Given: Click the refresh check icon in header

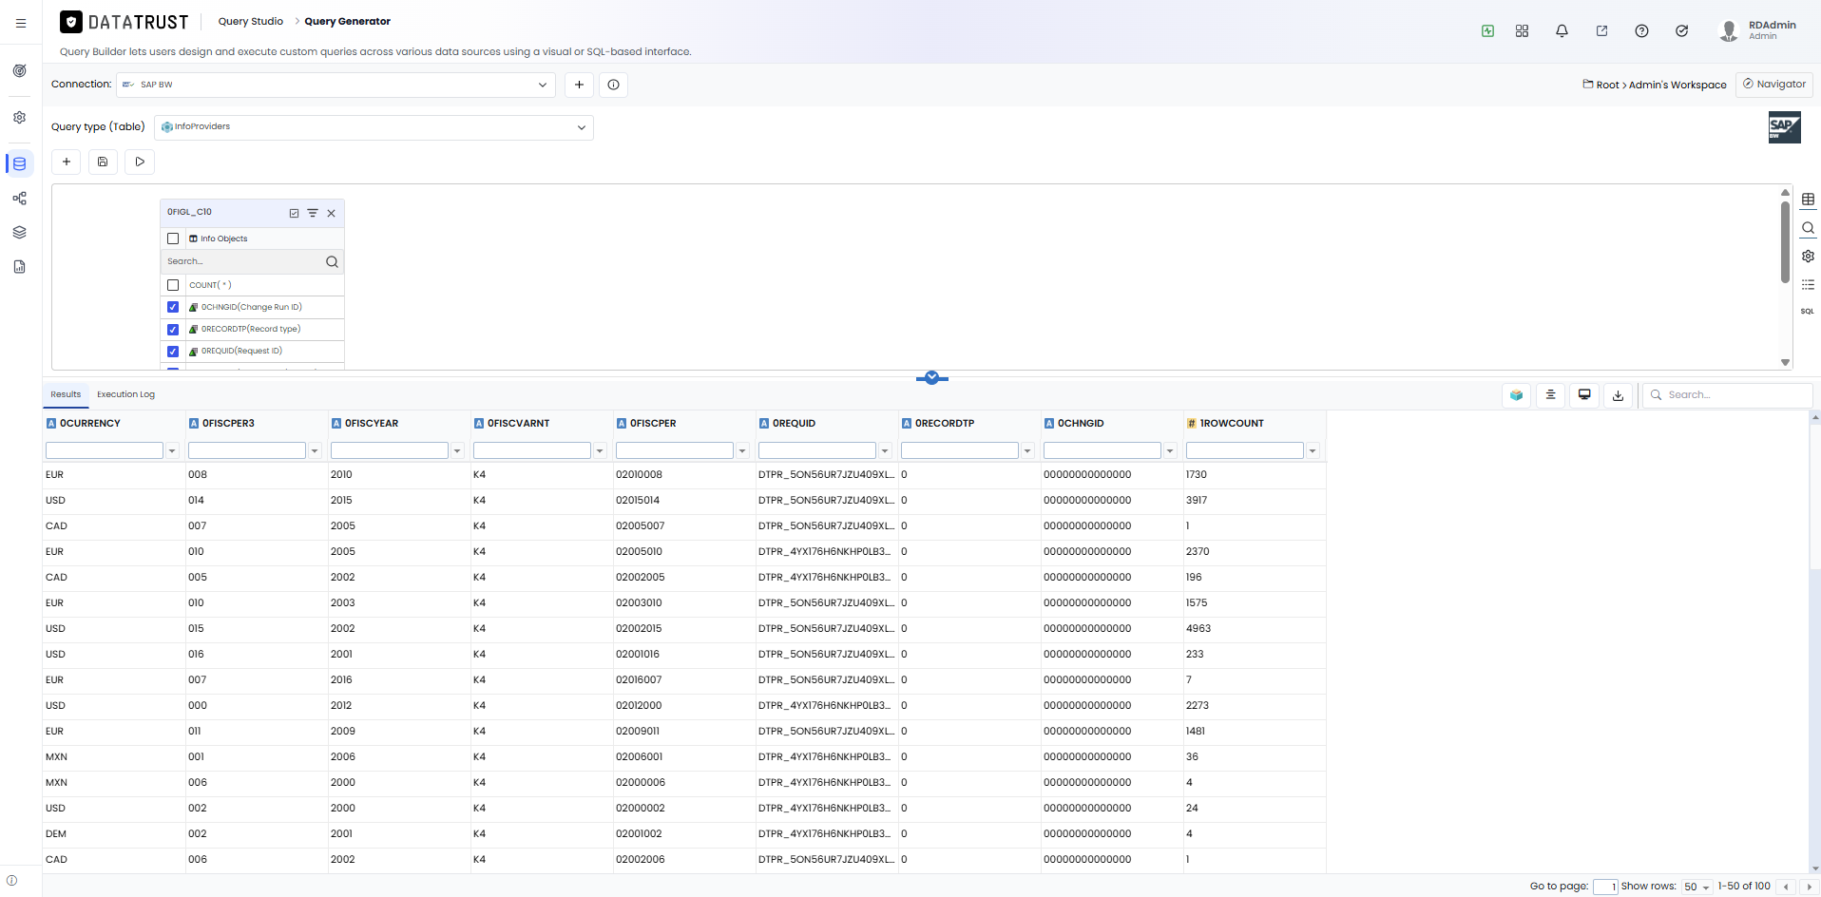Looking at the screenshot, I should coord(1681,30).
